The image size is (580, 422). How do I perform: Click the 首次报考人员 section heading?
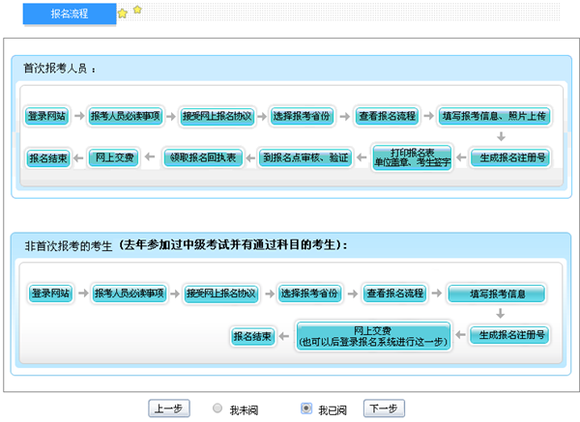59,69
